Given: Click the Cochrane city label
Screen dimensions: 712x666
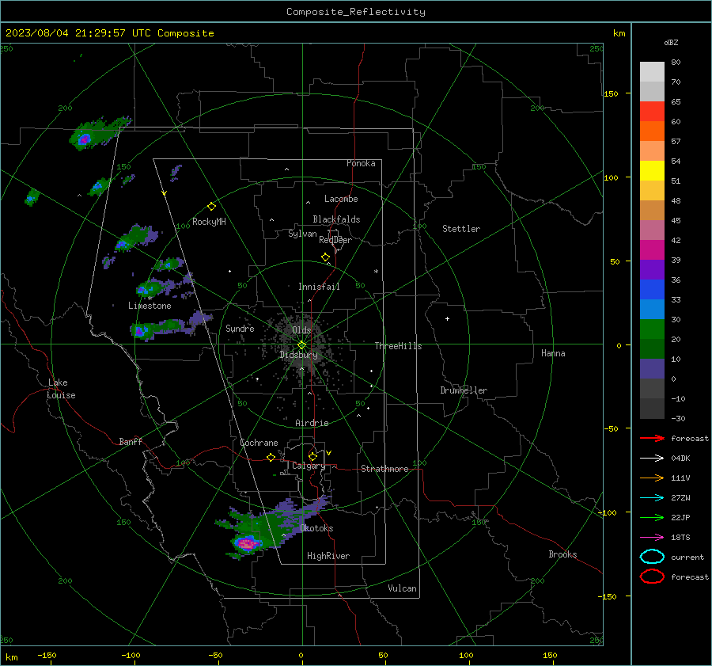Looking at the screenshot, I should pos(259,443).
